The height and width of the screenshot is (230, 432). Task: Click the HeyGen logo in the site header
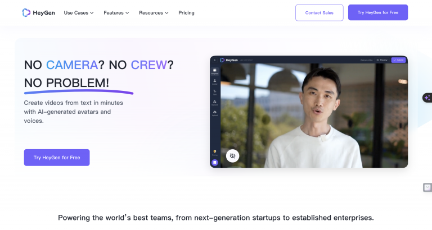(39, 13)
